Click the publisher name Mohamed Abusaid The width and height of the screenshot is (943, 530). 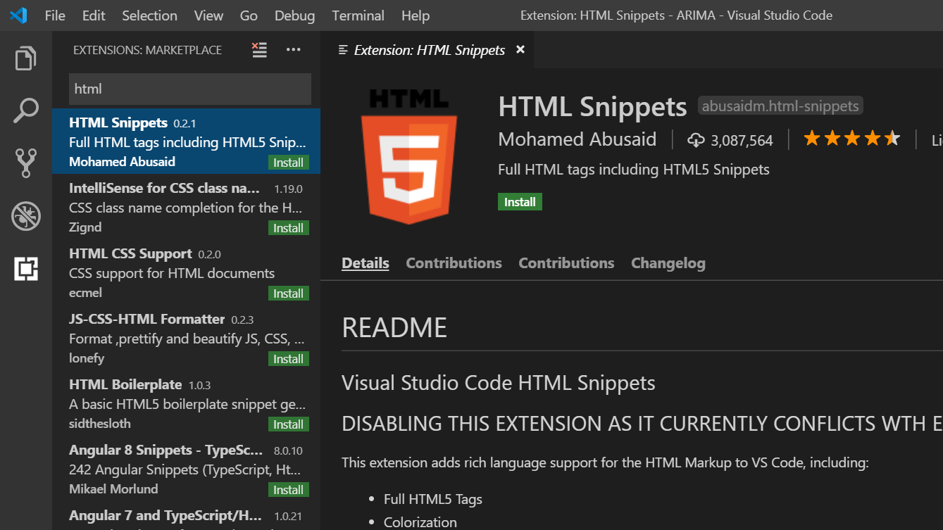[577, 139]
